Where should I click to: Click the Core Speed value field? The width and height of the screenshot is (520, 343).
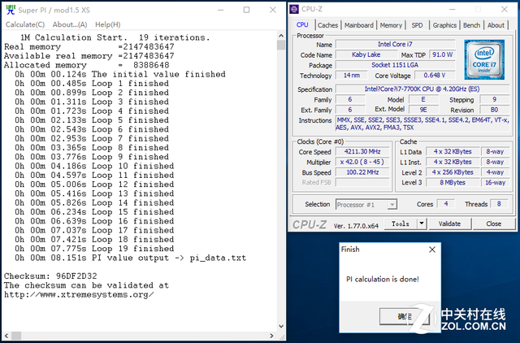363,152
